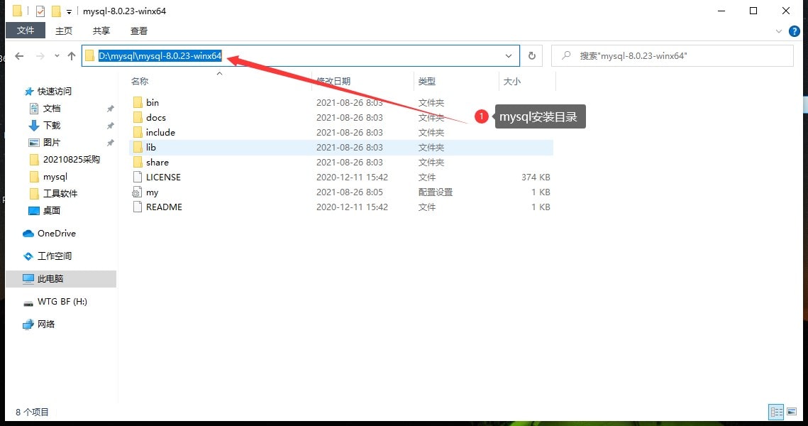
Task: Click the 2021-08-26 8:05 date for my
Action: [x=350, y=192]
